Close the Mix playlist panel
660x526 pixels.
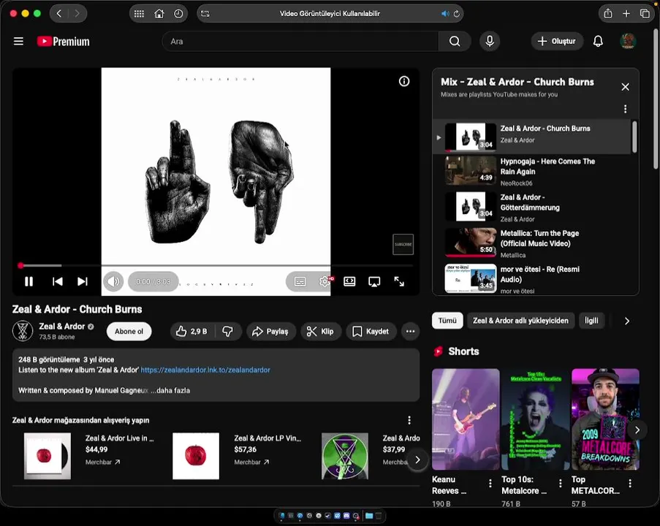pos(625,87)
